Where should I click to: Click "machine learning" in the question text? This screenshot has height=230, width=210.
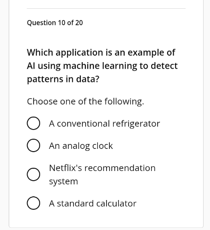click(100, 66)
